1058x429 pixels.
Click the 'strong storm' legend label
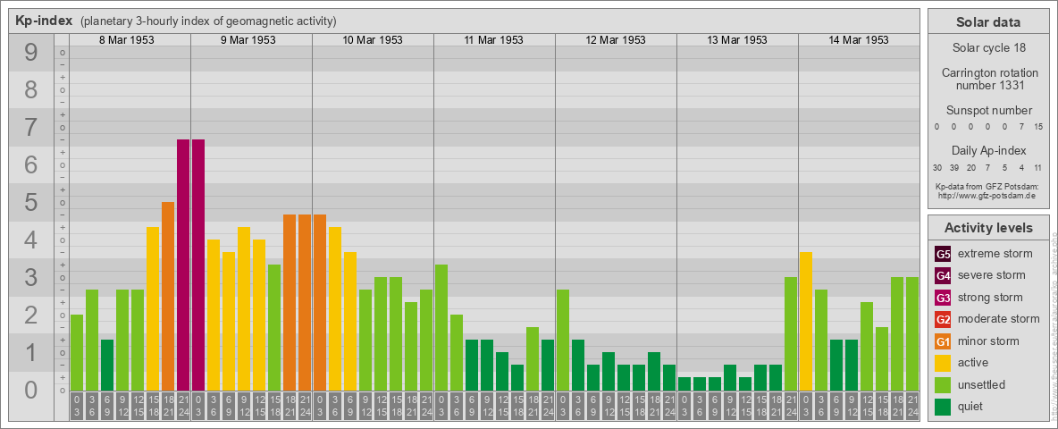coord(990,297)
